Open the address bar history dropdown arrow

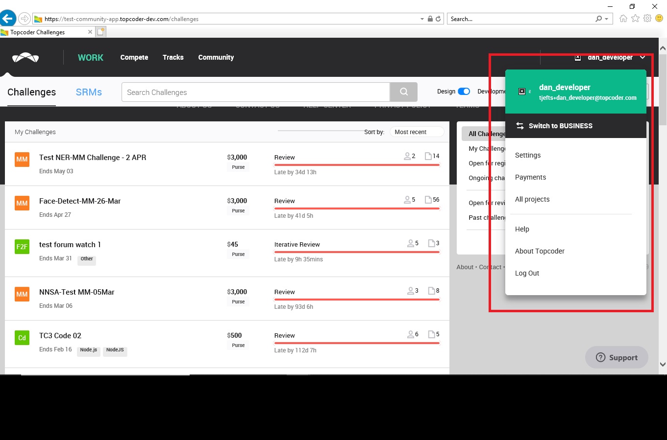[422, 19]
